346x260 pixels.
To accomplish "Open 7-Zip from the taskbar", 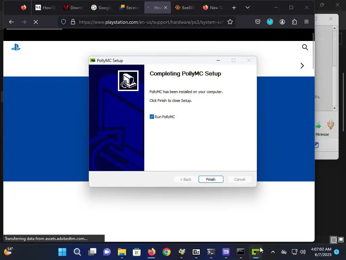I will coord(196,252).
